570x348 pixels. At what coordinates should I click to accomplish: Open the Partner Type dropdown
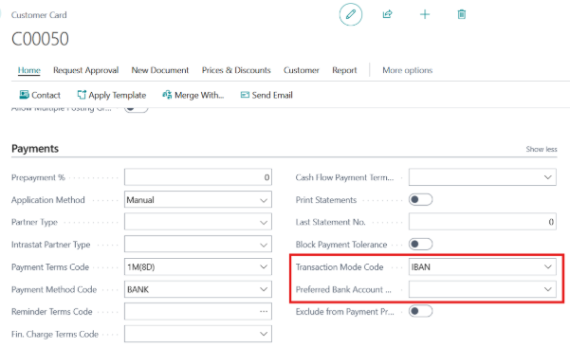tap(264, 223)
